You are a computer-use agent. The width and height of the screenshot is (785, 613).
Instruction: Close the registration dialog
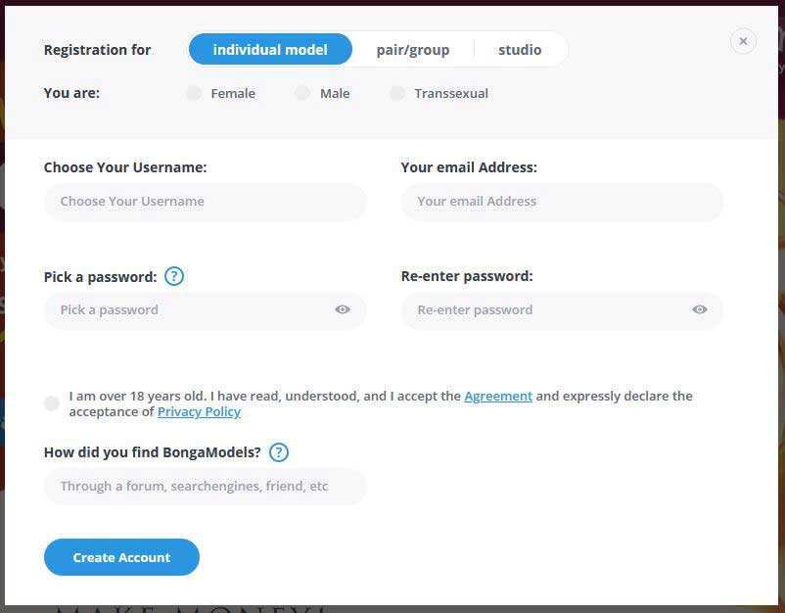(x=743, y=41)
